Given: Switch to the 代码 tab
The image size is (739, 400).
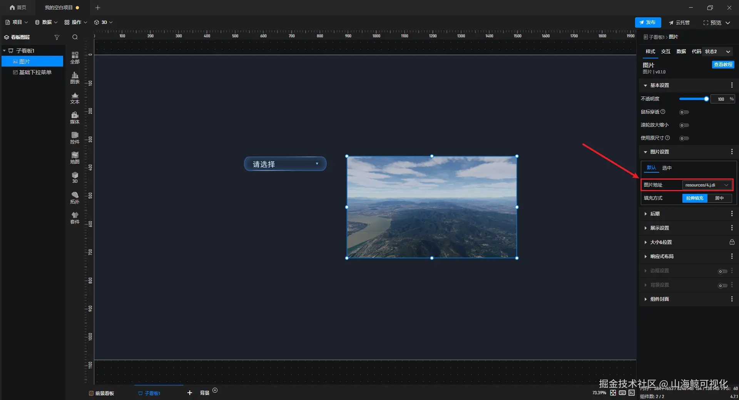Looking at the screenshot, I should [x=696, y=52].
